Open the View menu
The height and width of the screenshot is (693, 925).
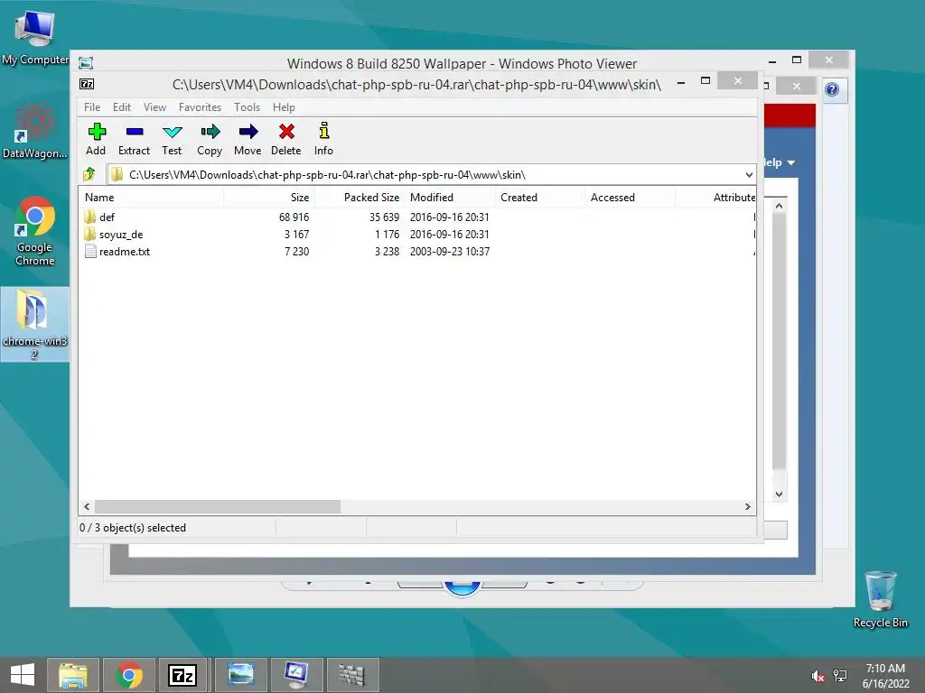155,107
